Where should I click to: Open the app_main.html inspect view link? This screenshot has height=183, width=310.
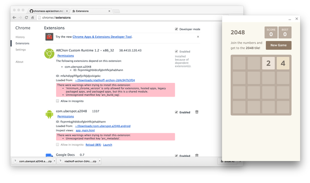tap(85, 130)
